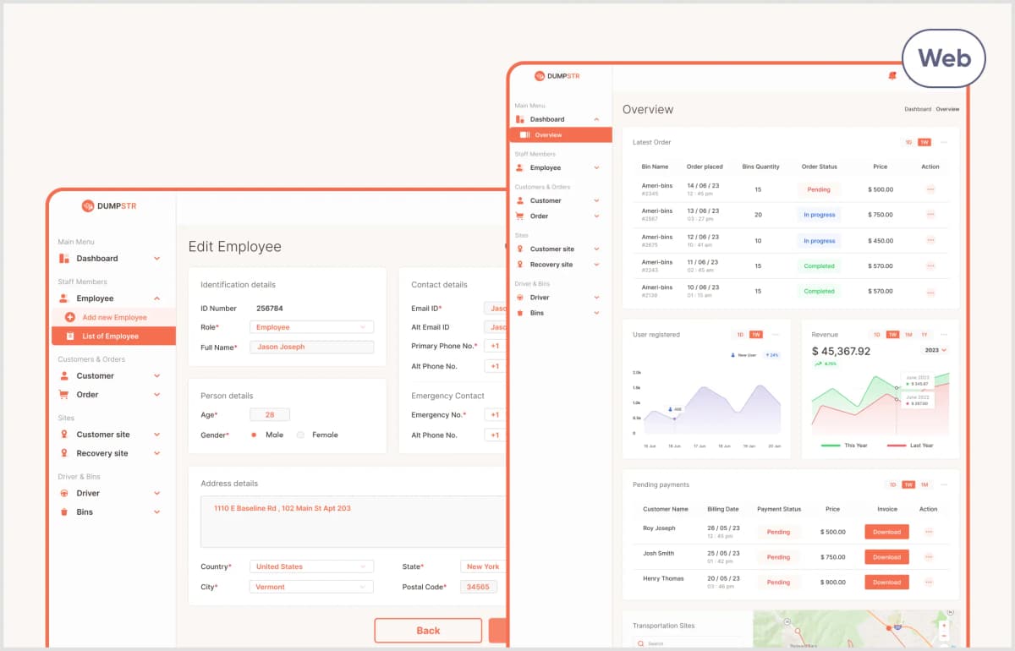Open List of Employee menu item
The width and height of the screenshot is (1015, 651).
(110, 336)
